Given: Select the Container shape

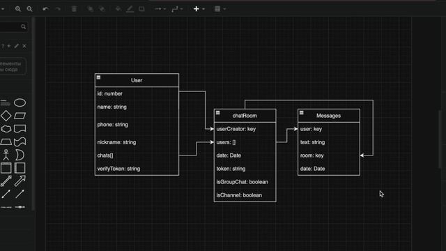Looking at the screenshot, I should [x=6, y=168].
